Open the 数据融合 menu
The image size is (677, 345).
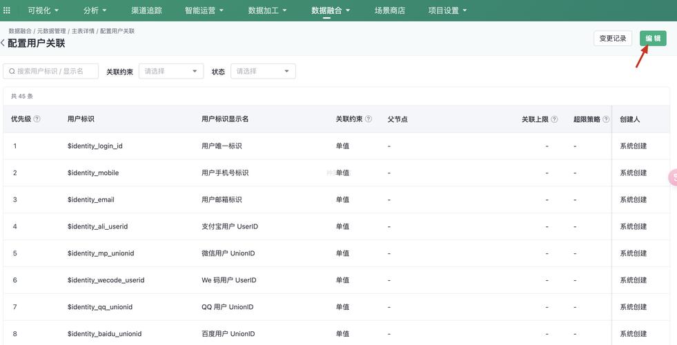[x=331, y=10]
